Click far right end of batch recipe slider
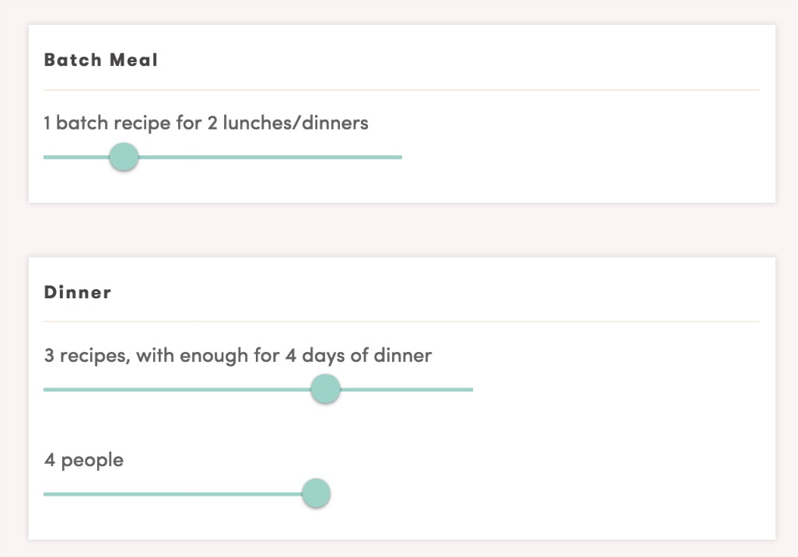The height and width of the screenshot is (557, 798). (x=400, y=157)
